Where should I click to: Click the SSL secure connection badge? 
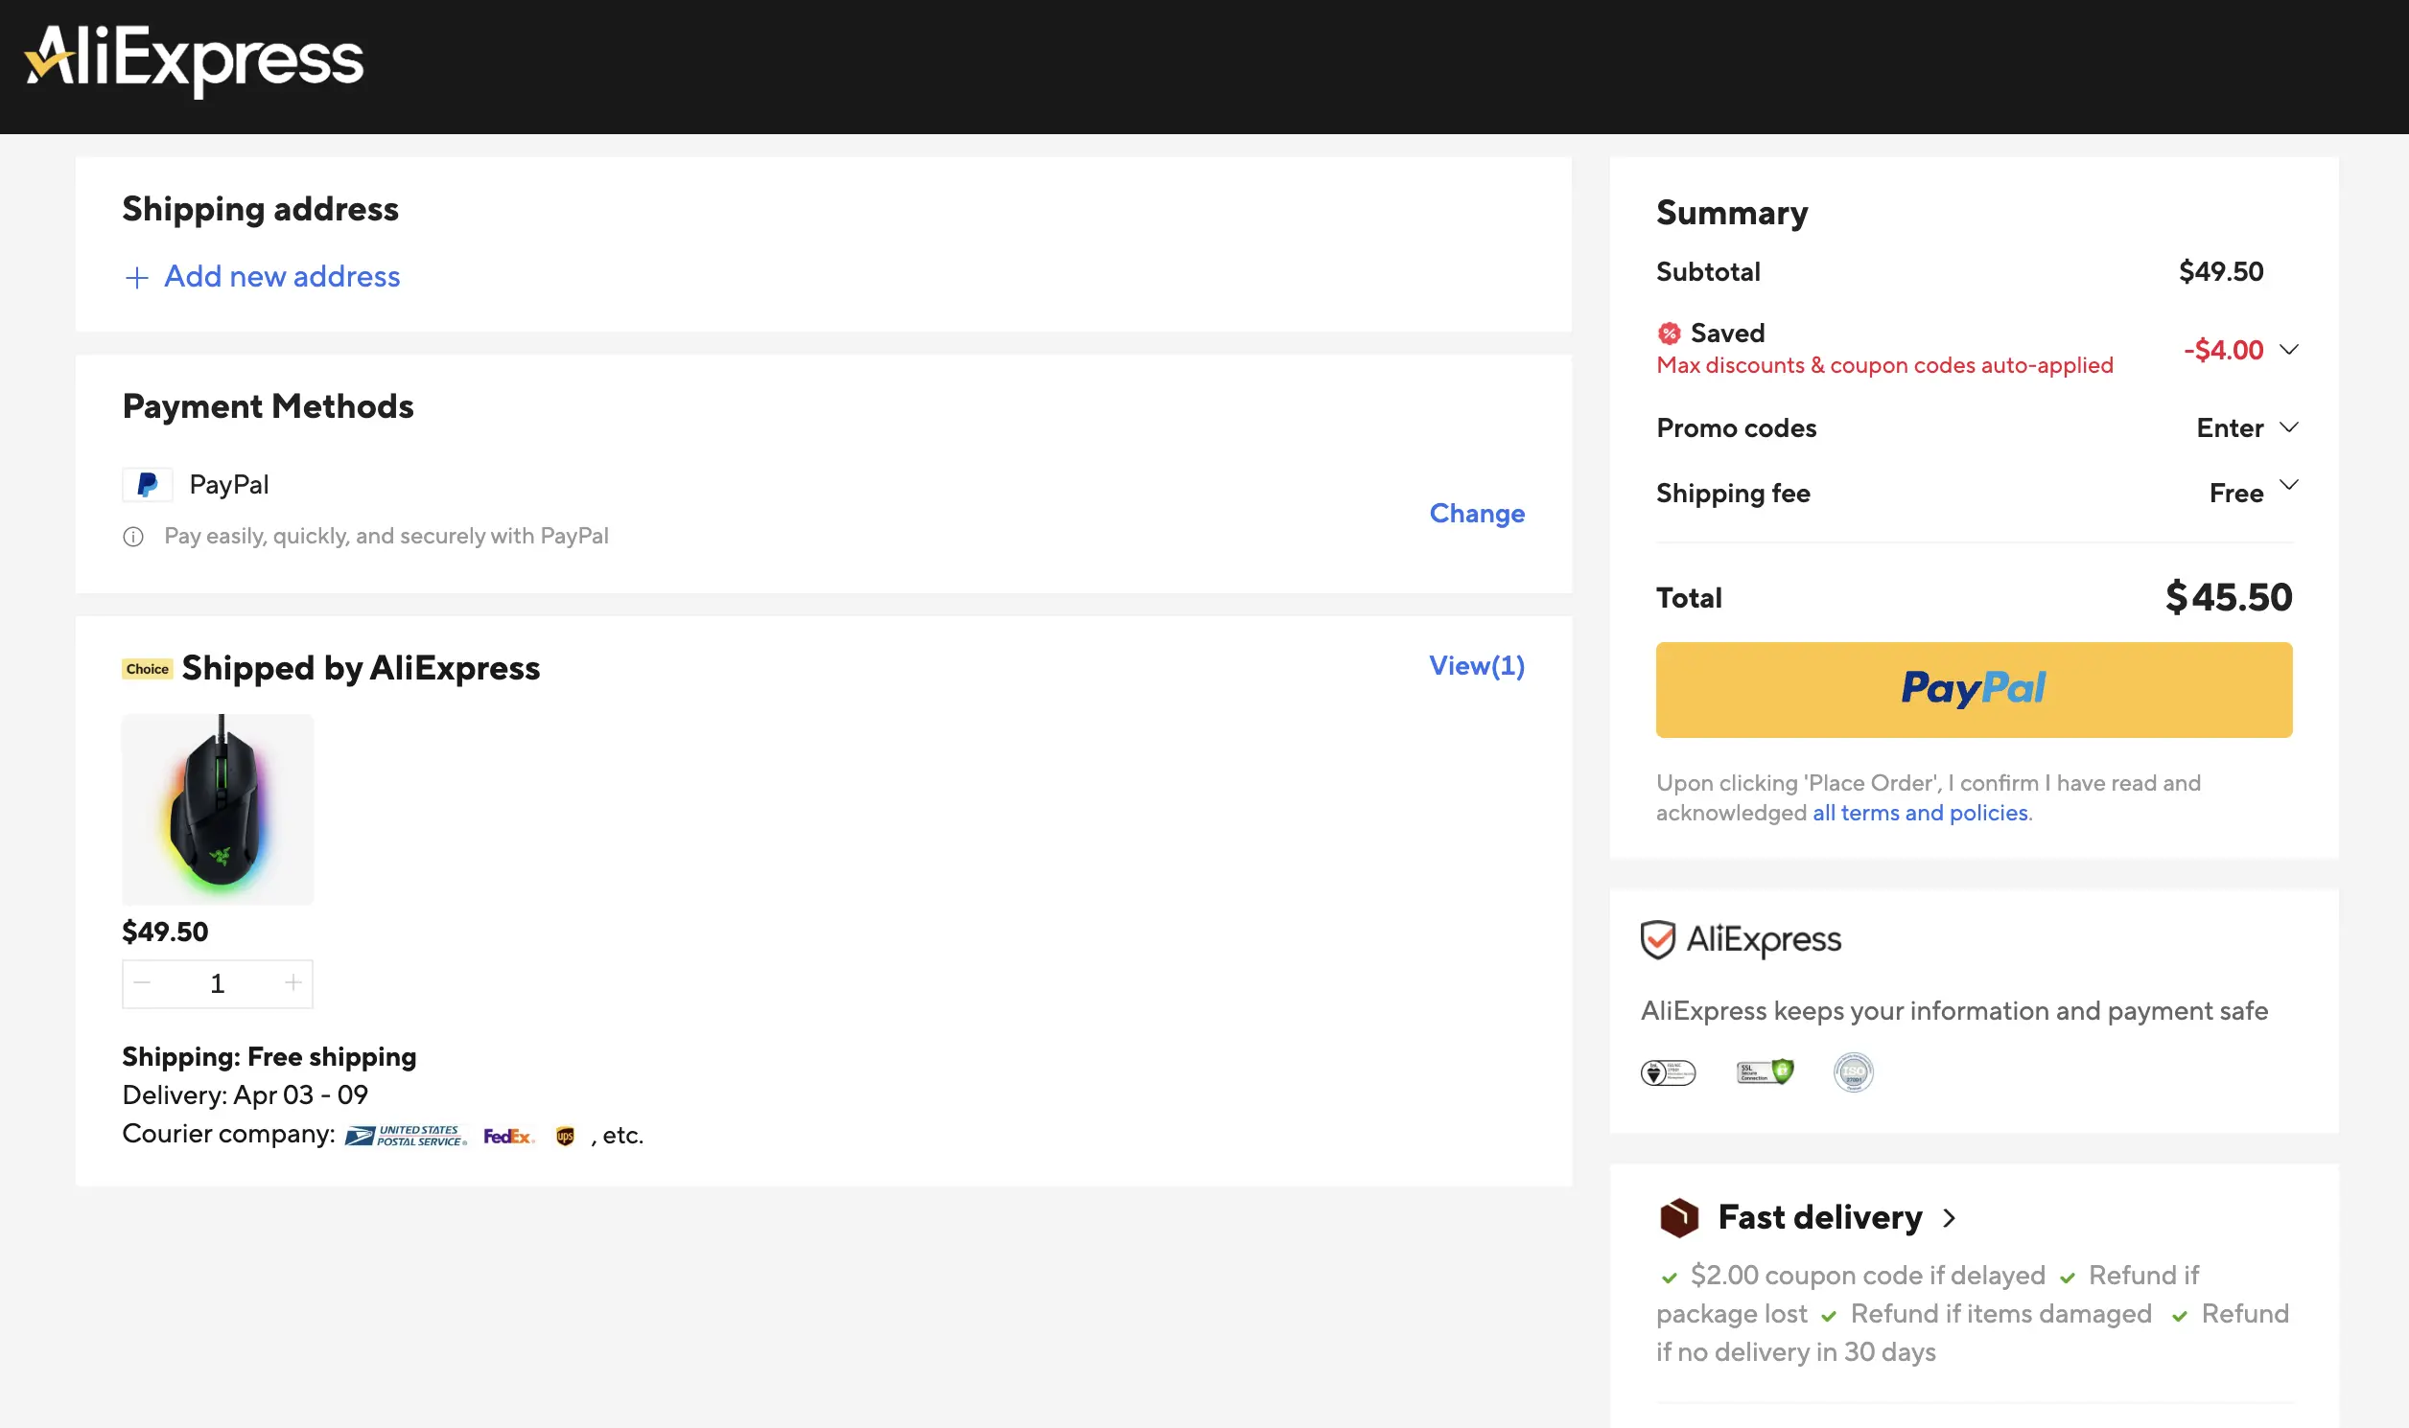[1764, 1071]
